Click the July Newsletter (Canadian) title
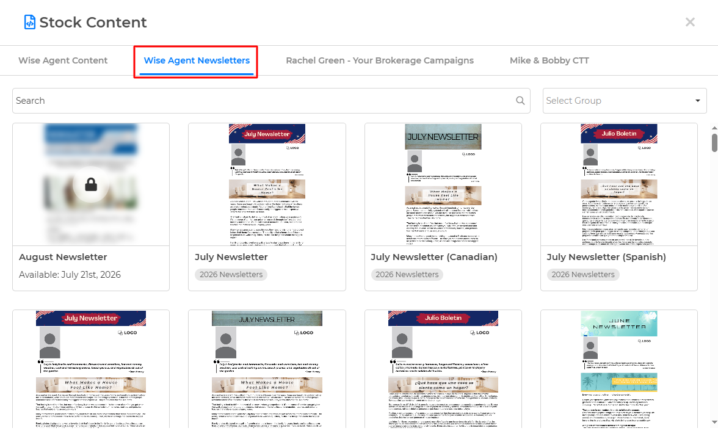This screenshot has height=442, width=718. (x=433, y=257)
